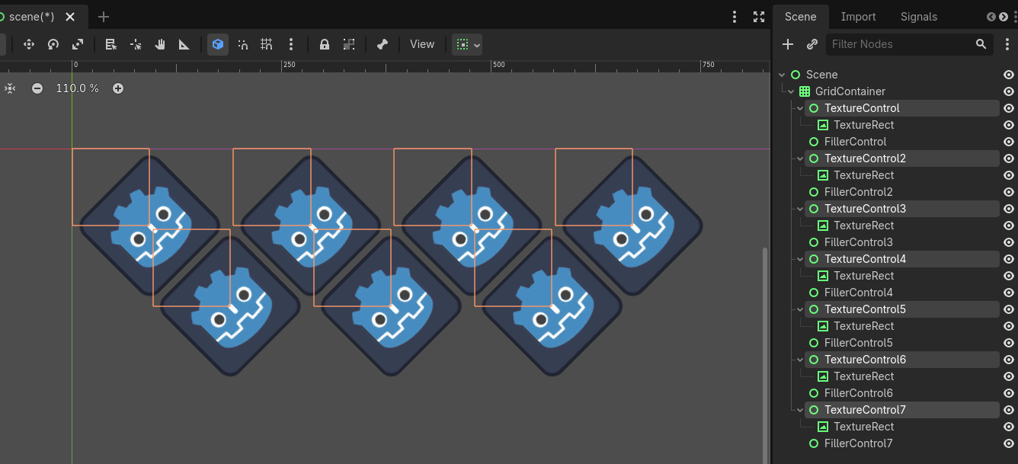Open the skeleton bone options icon
This screenshot has height=464, width=1018.
tap(383, 44)
